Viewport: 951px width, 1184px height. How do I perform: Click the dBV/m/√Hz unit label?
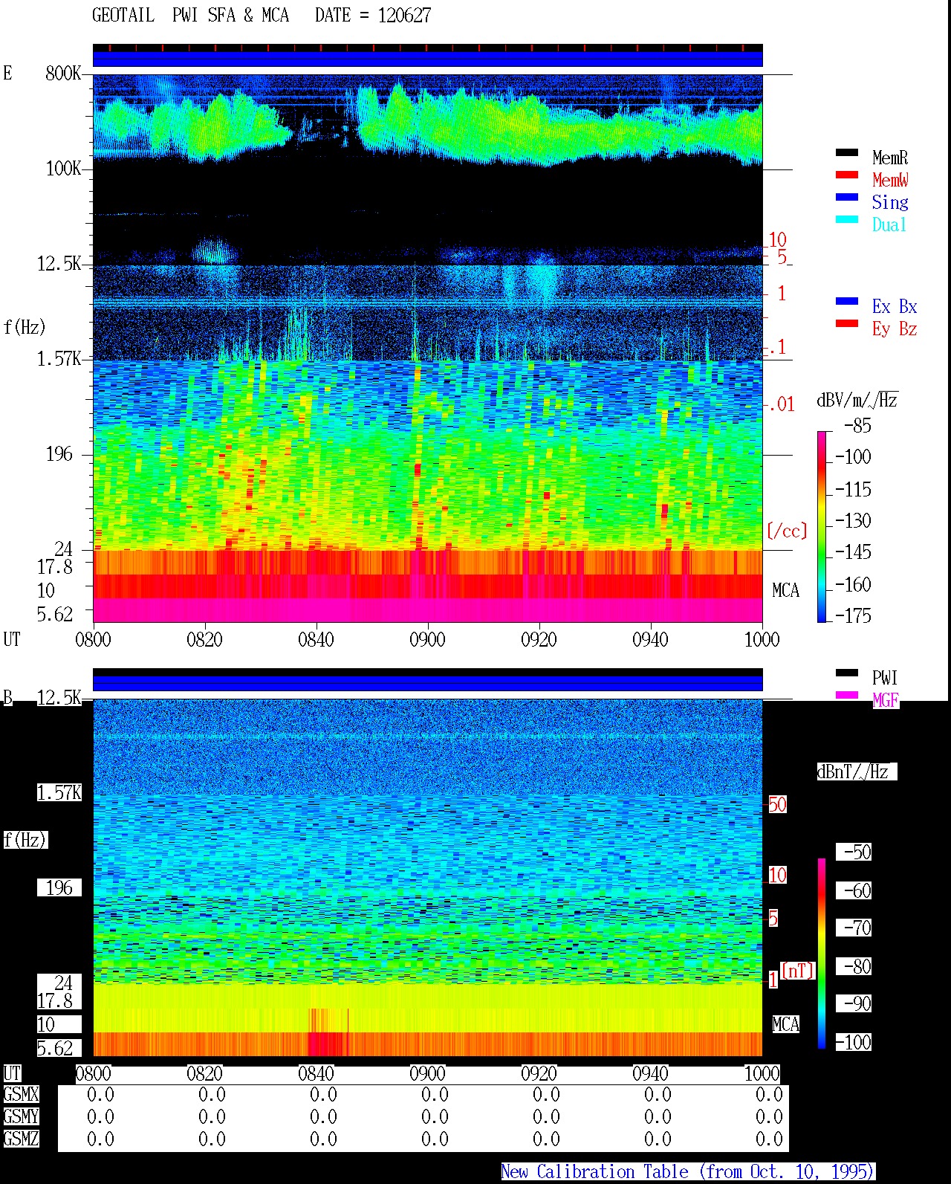pyautogui.click(x=857, y=400)
